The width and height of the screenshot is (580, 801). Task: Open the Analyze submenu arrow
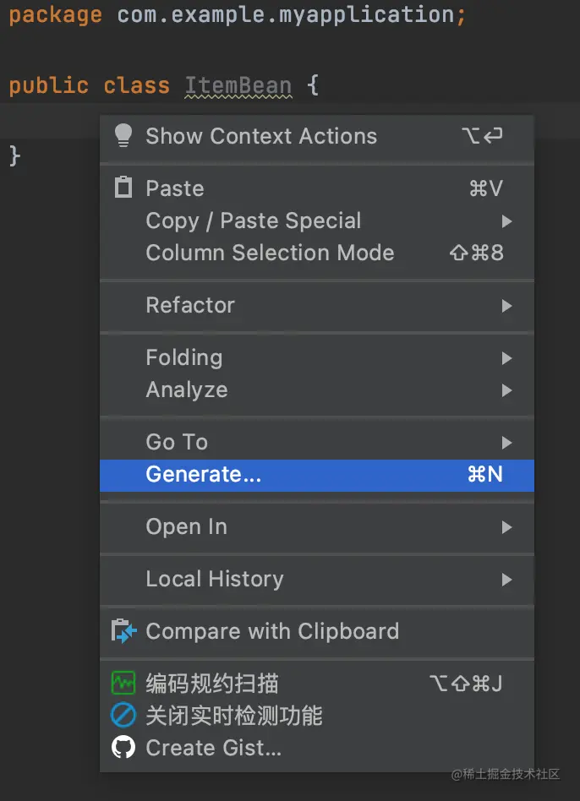tap(506, 390)
